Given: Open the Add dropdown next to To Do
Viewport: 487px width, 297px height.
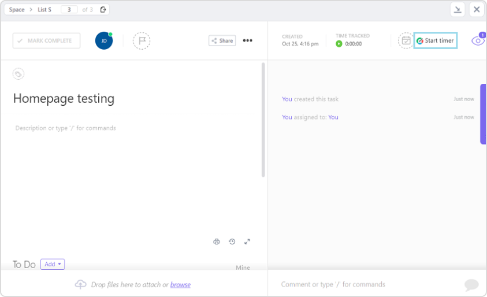Looking at the screenshot, I should point(53,264).
